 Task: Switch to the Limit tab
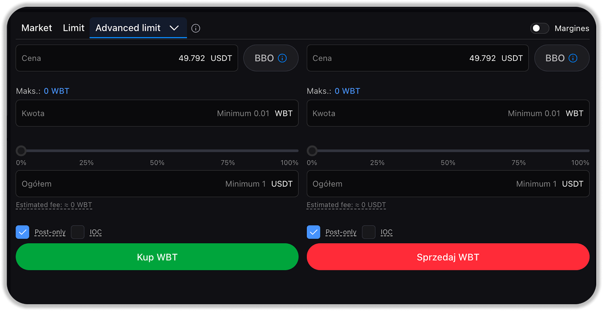tap(73, 28)
